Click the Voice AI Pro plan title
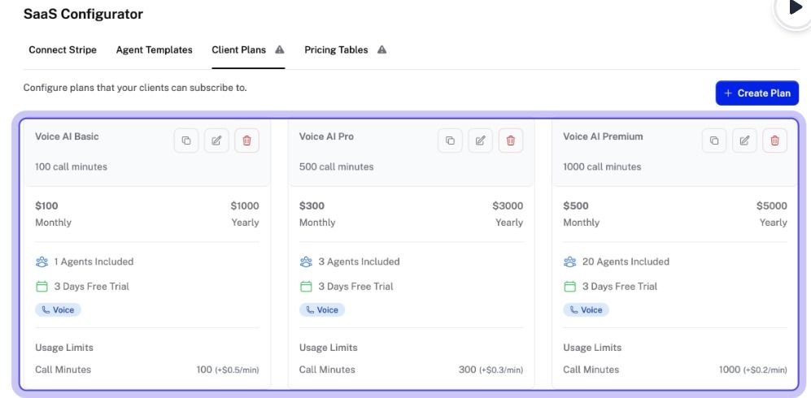The image size is (811, 398). (326, 136)
